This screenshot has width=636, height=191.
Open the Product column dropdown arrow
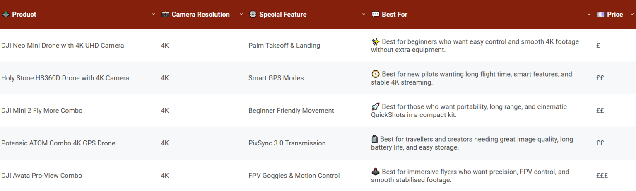[154, 15]
